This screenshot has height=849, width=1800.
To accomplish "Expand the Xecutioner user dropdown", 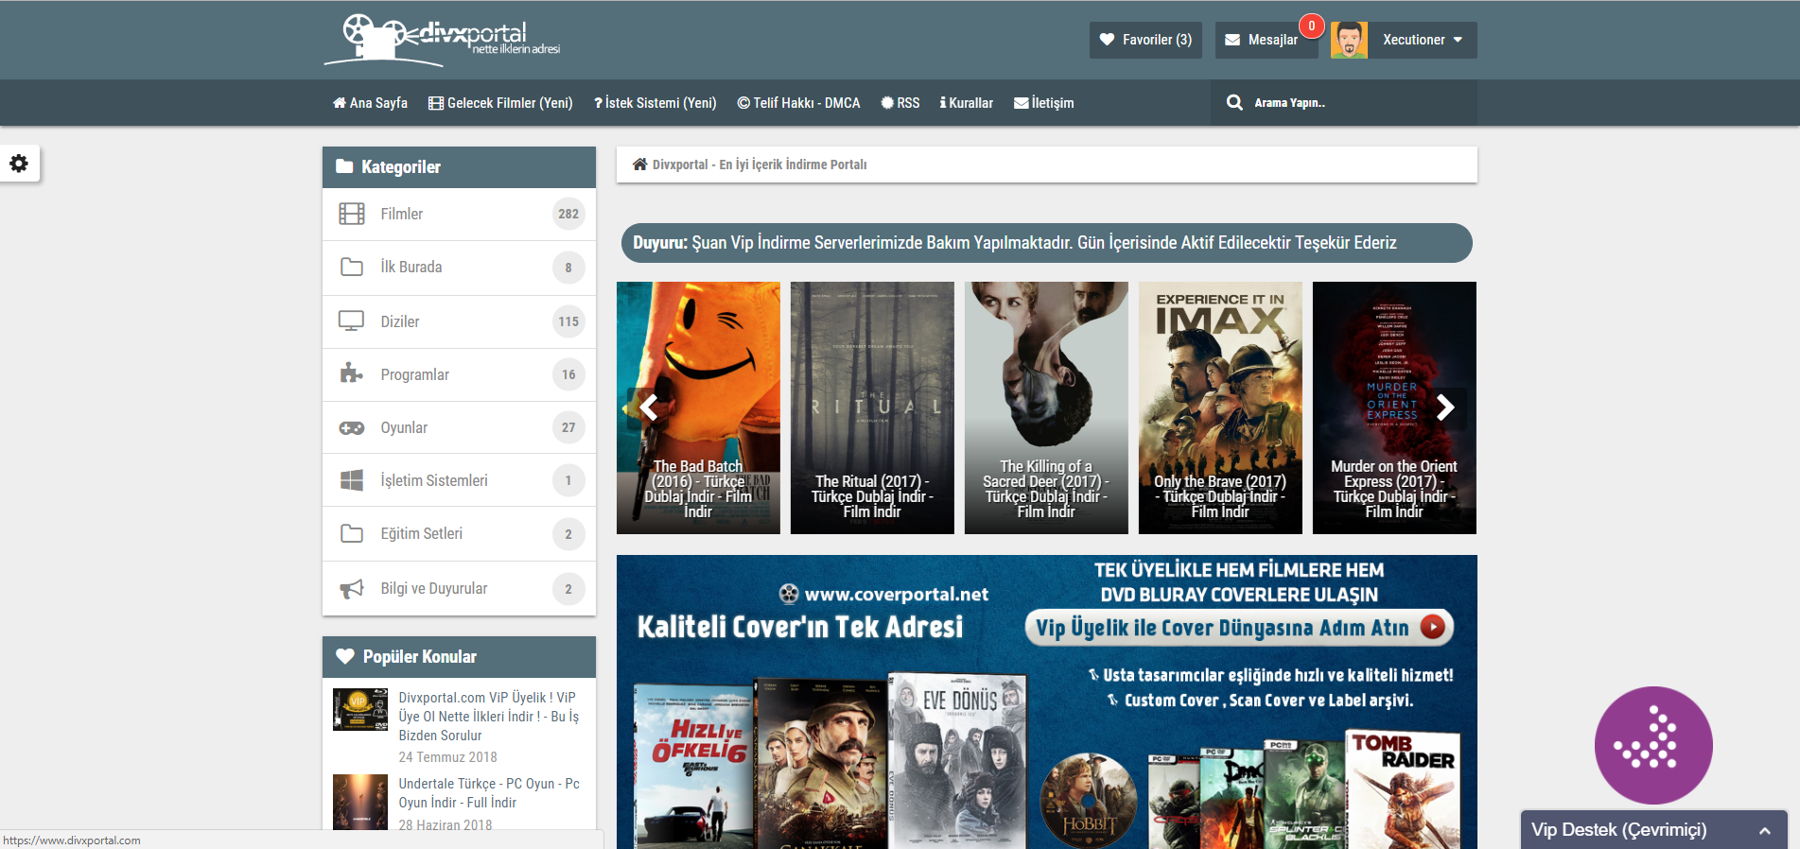I will point(1422,40).
